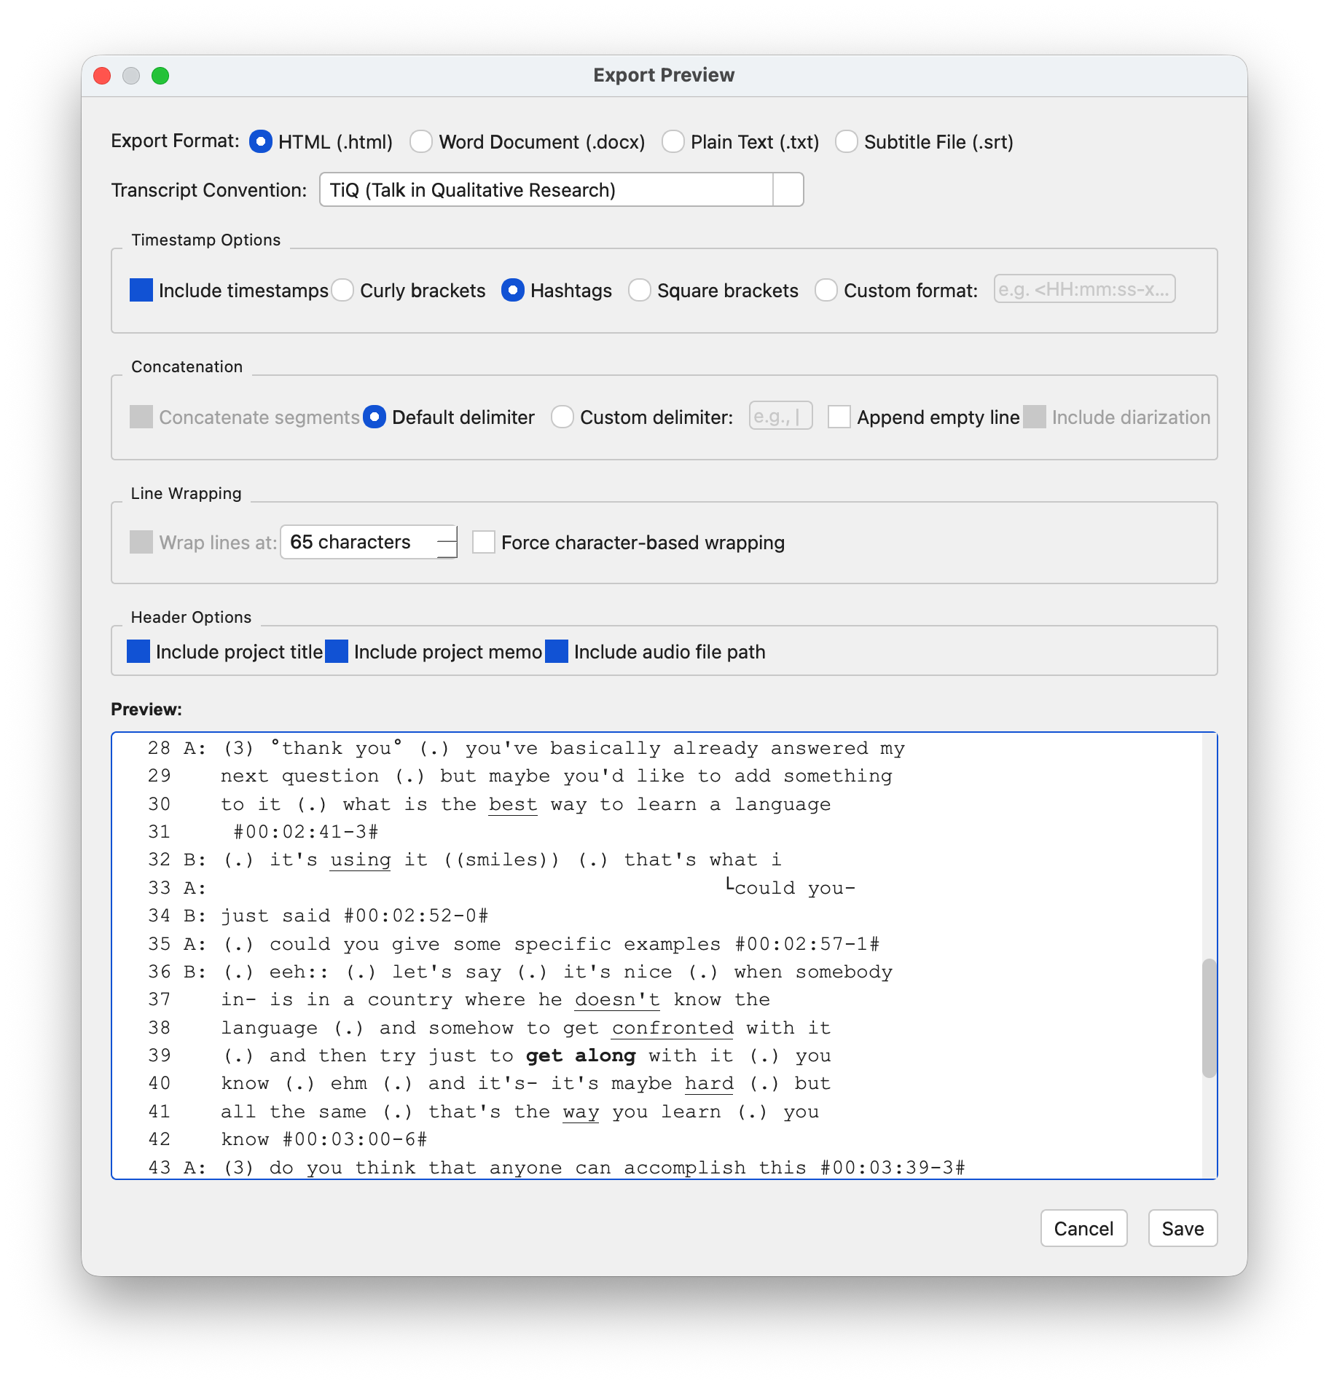The width and height of the screenshot is (1329, 1384).
Task: Click underlined word "confronted" in preview
Action: coord(673,1029)
